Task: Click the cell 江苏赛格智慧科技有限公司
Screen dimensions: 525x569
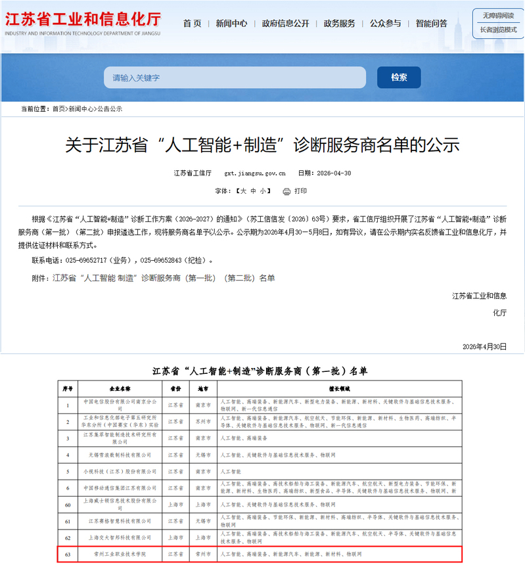Action: (x=120, y=522)
